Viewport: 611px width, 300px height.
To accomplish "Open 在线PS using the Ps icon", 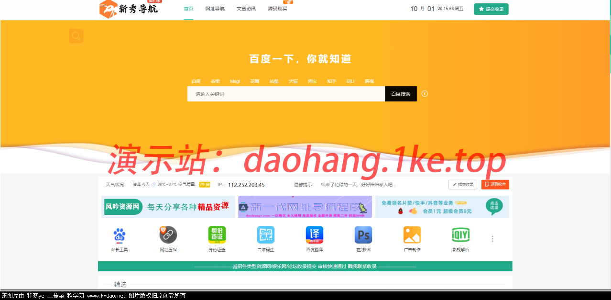I will click(363, 235).
